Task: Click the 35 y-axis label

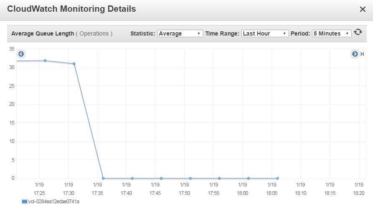Action: click(x=12, y=49)
